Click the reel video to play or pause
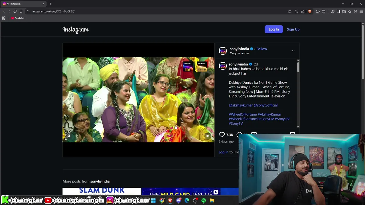This screenshot has height=205, width=365. click(138, 100)
